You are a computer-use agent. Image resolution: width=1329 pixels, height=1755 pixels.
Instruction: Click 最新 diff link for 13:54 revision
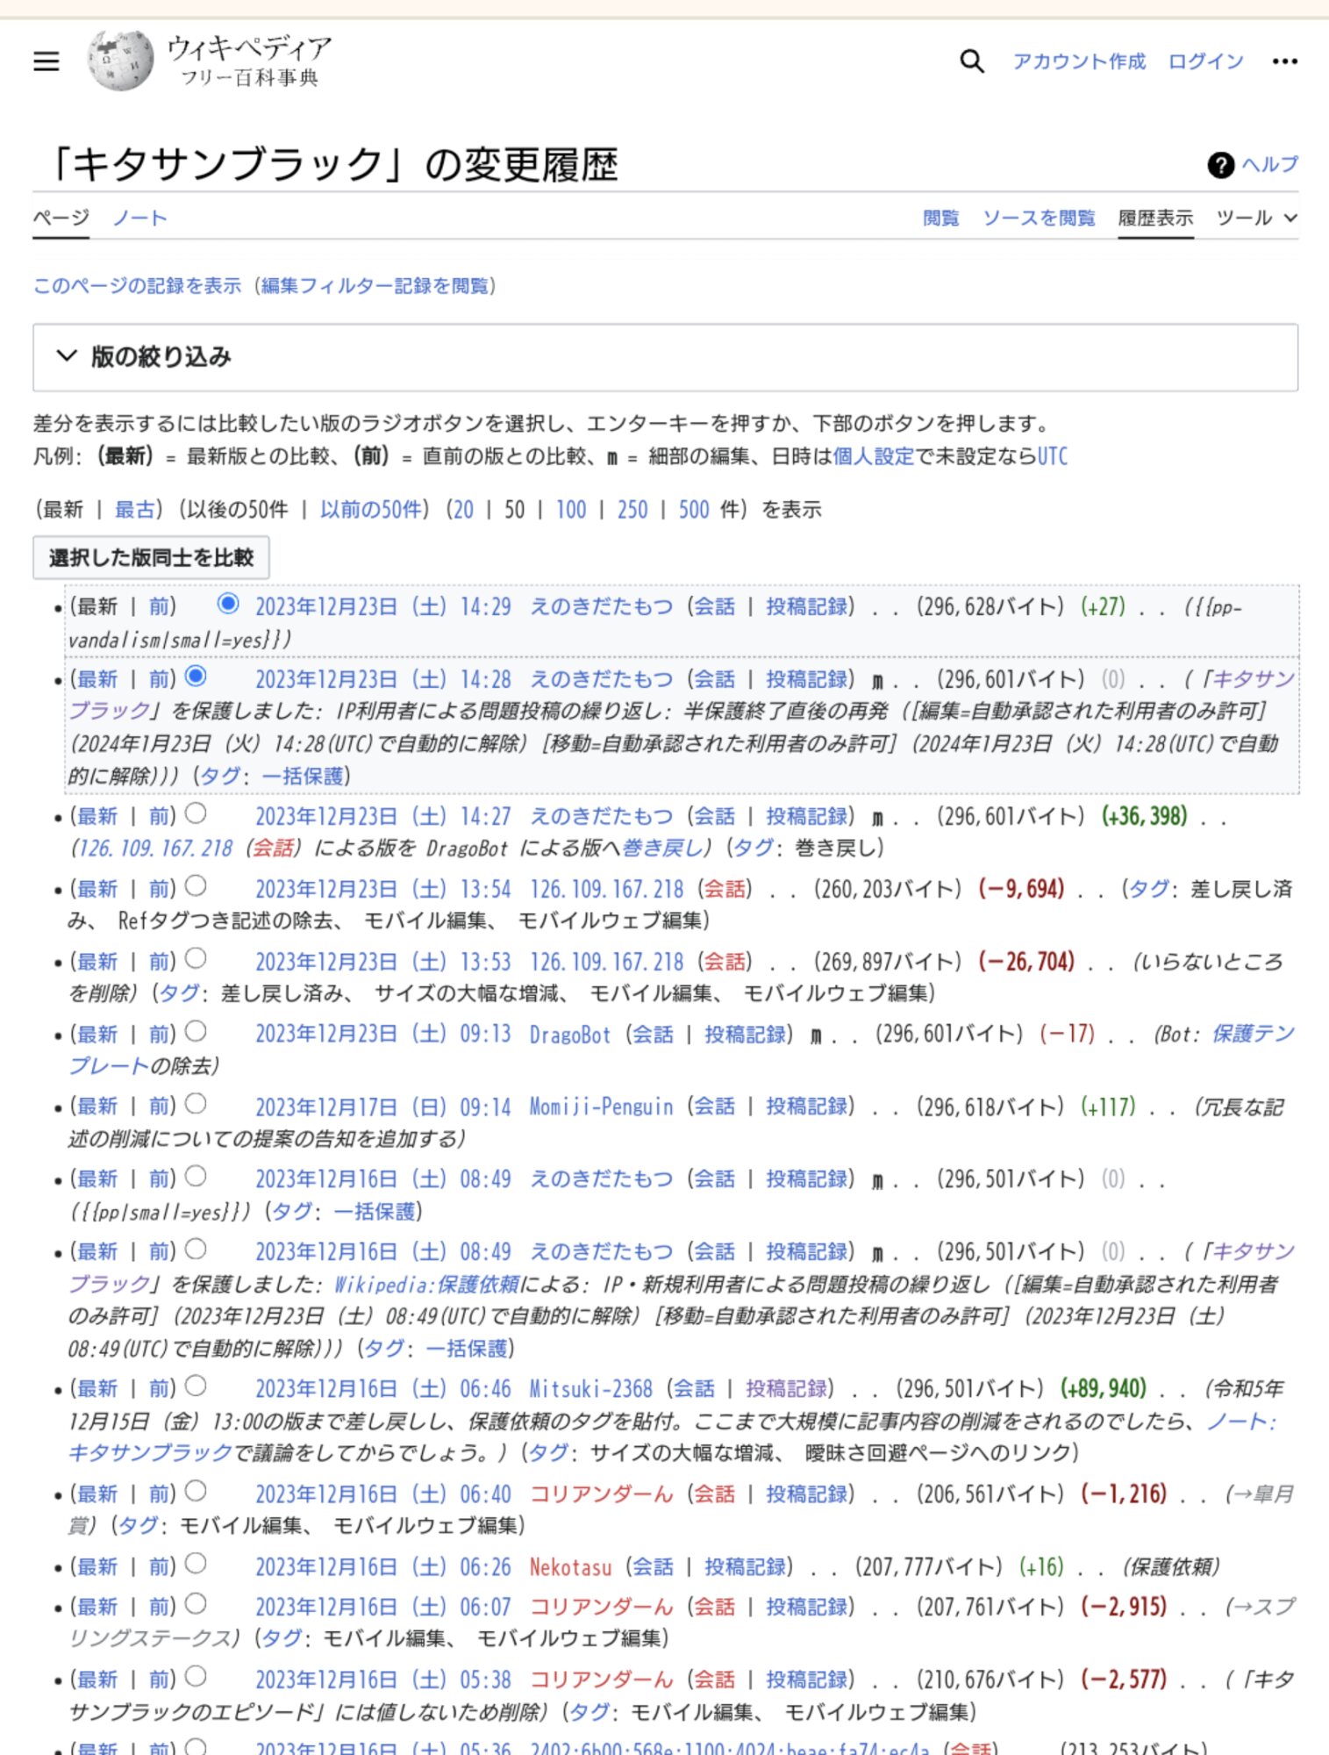click(x=97, y=890)
